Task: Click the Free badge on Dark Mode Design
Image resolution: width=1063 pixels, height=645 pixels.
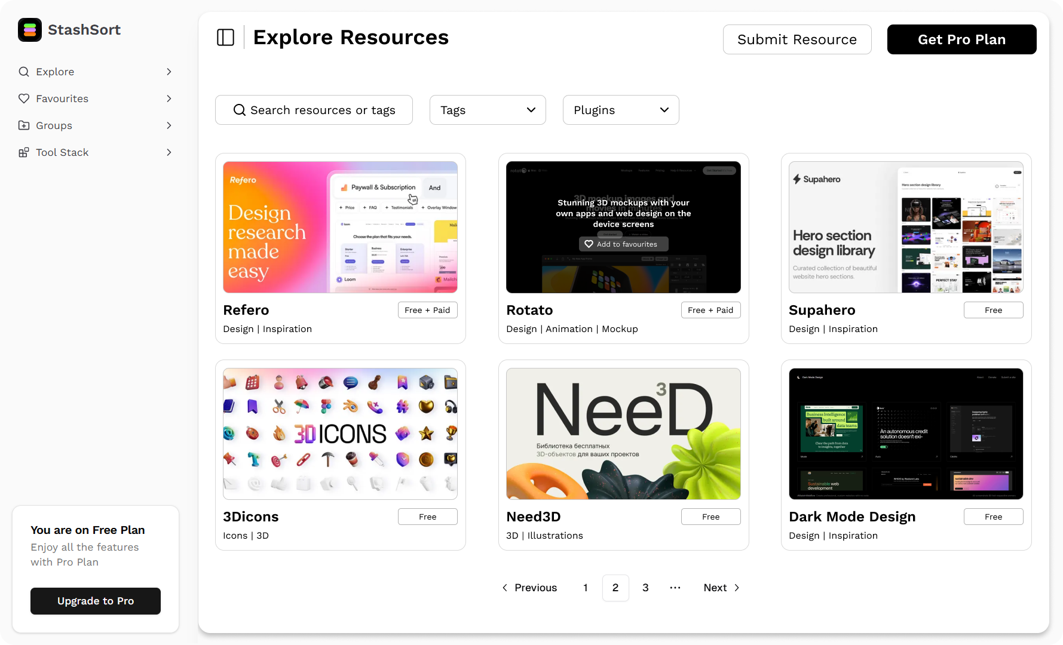Action: (x=994, y=517)
